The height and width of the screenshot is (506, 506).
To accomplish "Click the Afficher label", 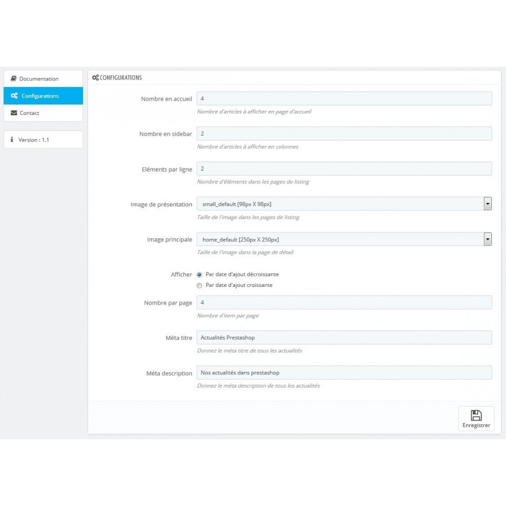I will click(x=181, y=275).
